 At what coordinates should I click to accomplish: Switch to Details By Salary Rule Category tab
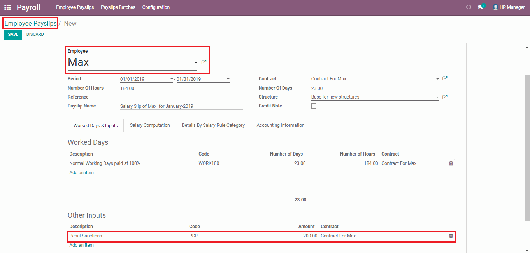coord(213,125)
